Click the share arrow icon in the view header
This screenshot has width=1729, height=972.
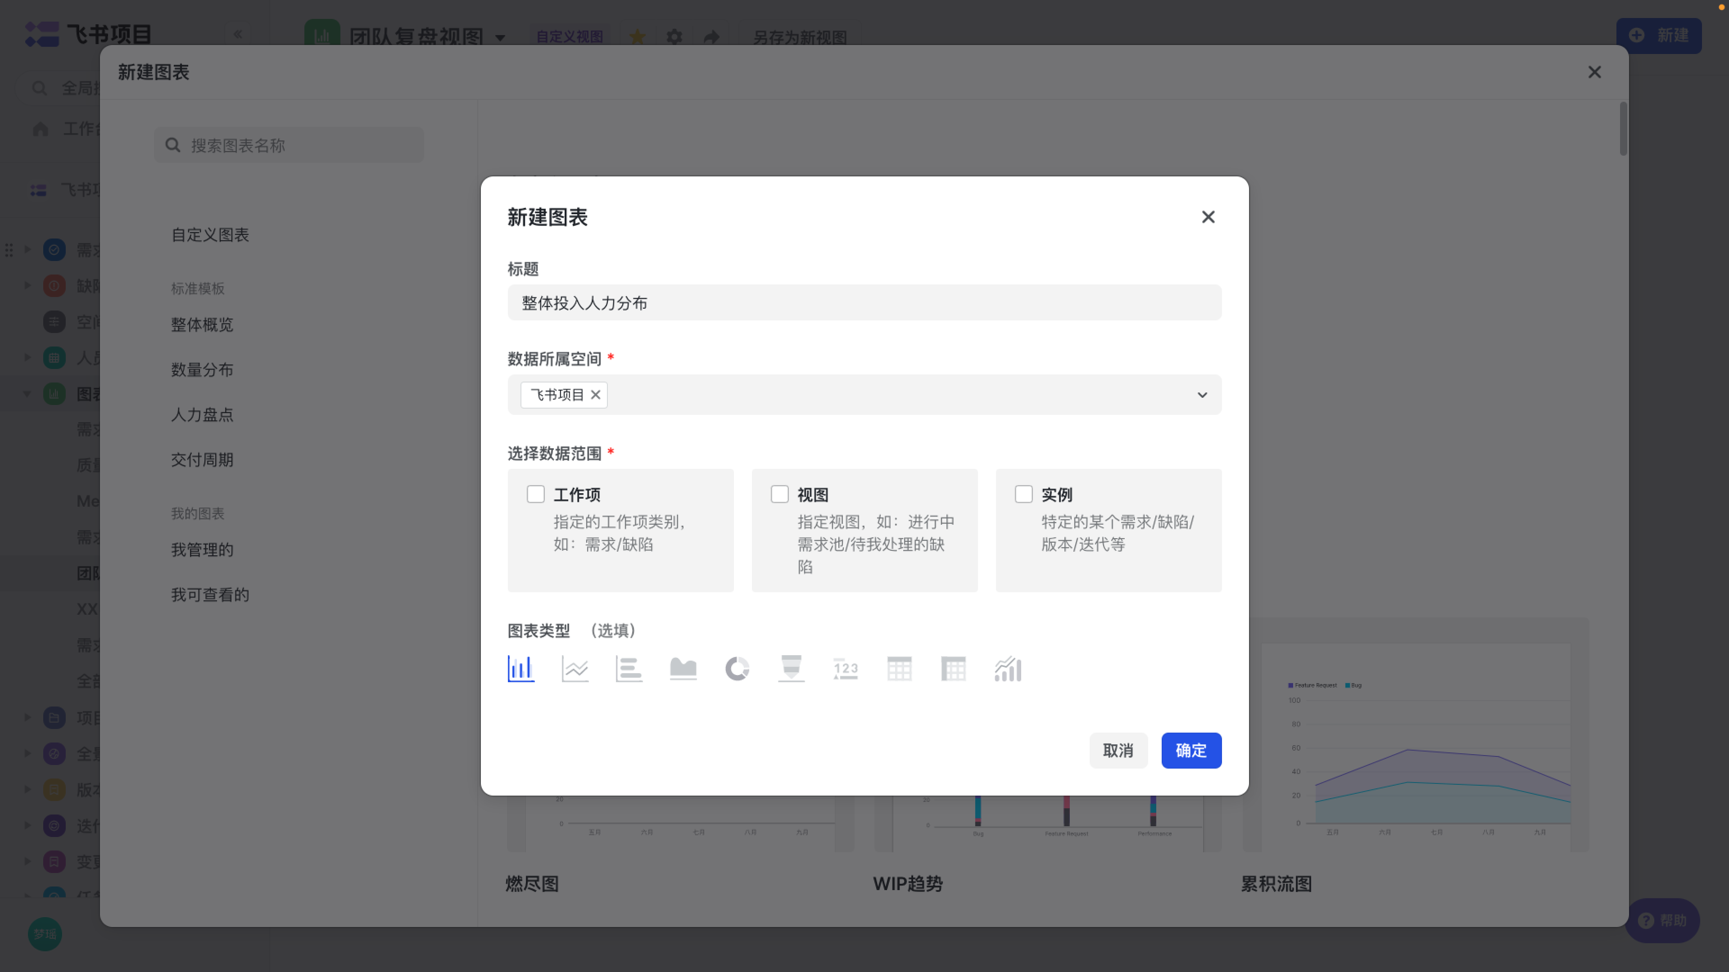coord(711,36)
